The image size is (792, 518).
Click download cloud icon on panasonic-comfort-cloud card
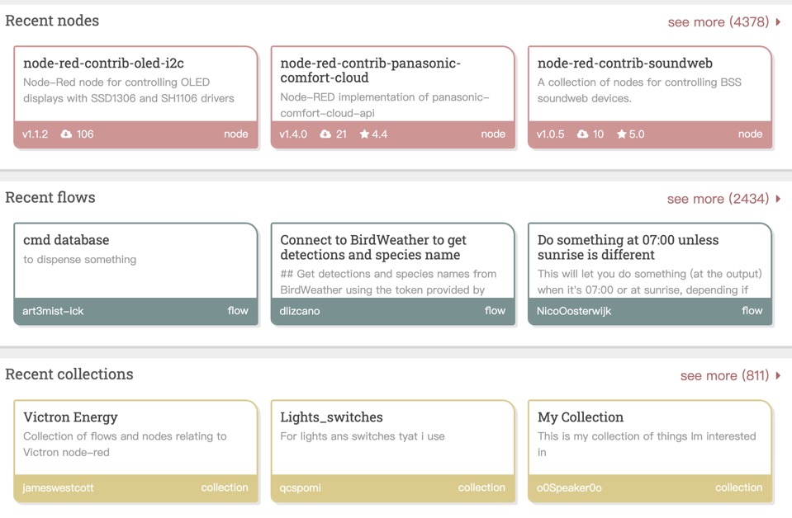point(325,134)
